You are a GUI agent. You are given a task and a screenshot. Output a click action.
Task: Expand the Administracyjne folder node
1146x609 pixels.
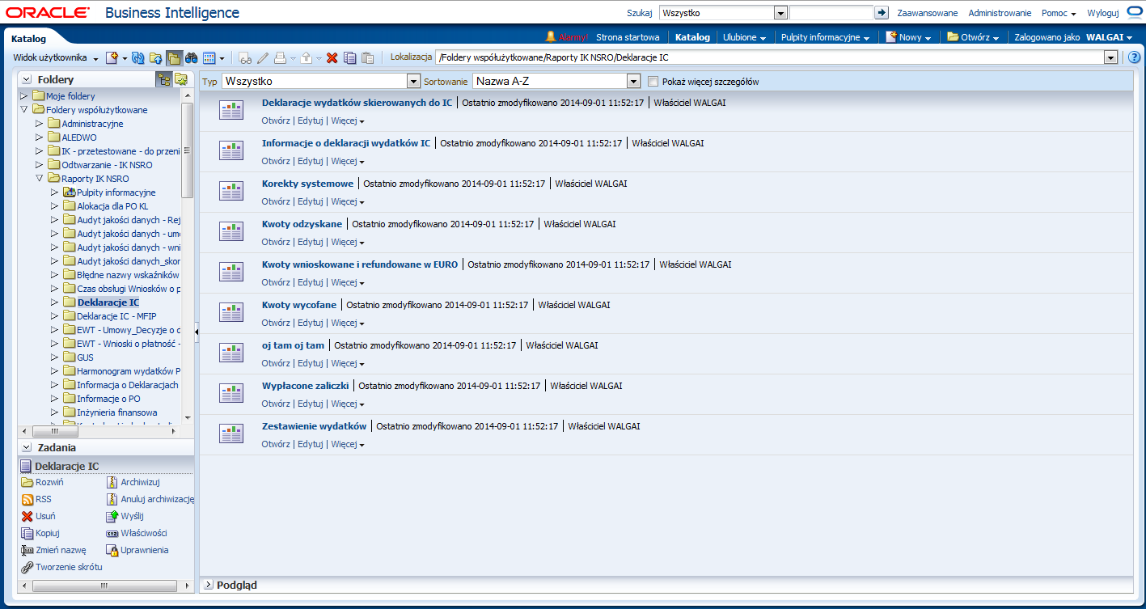(39, 124)
